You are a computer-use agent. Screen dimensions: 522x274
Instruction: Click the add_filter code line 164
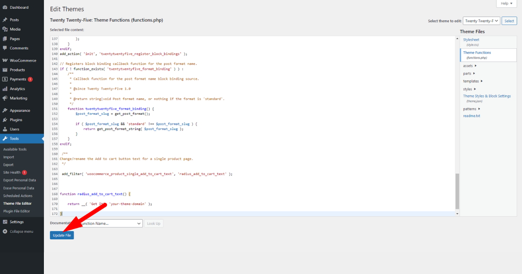point(147,174)
